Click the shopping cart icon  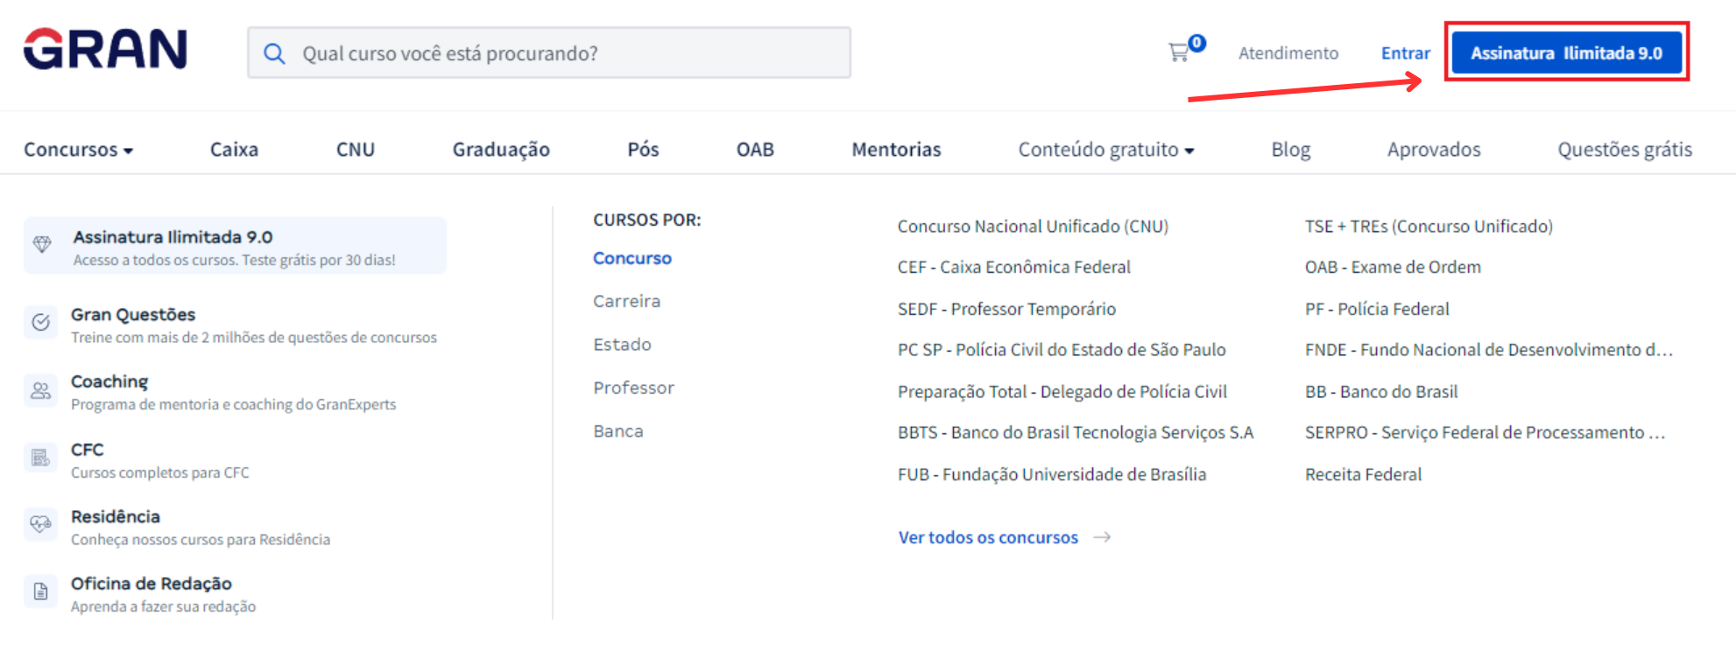coord(1179,52)
